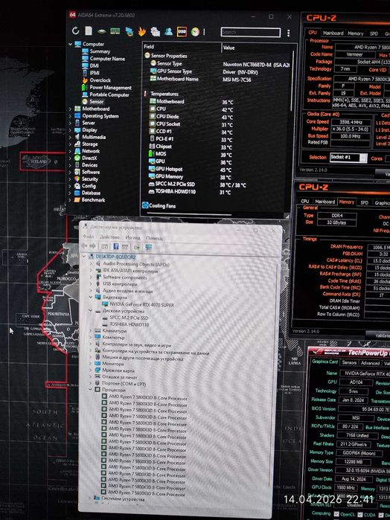
Task: Open the Advanced tab in GPU-Z
Action: tap(370, 363)
